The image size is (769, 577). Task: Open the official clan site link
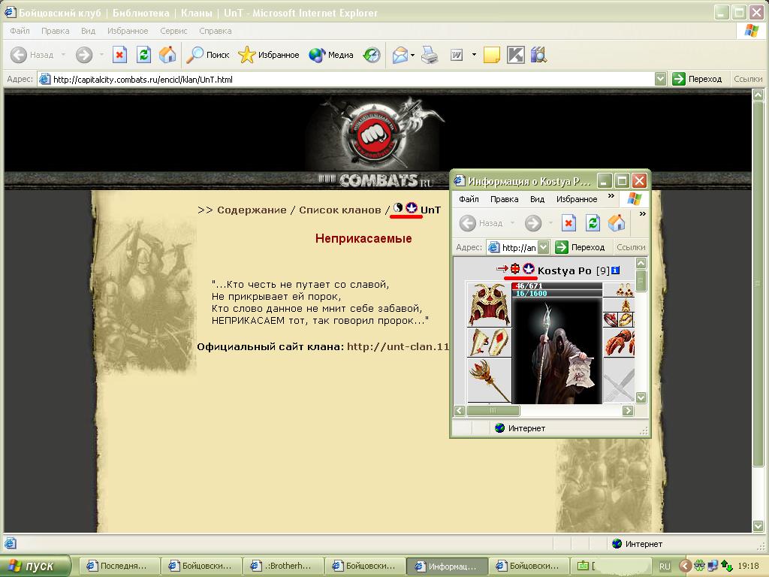coord(398,346)
